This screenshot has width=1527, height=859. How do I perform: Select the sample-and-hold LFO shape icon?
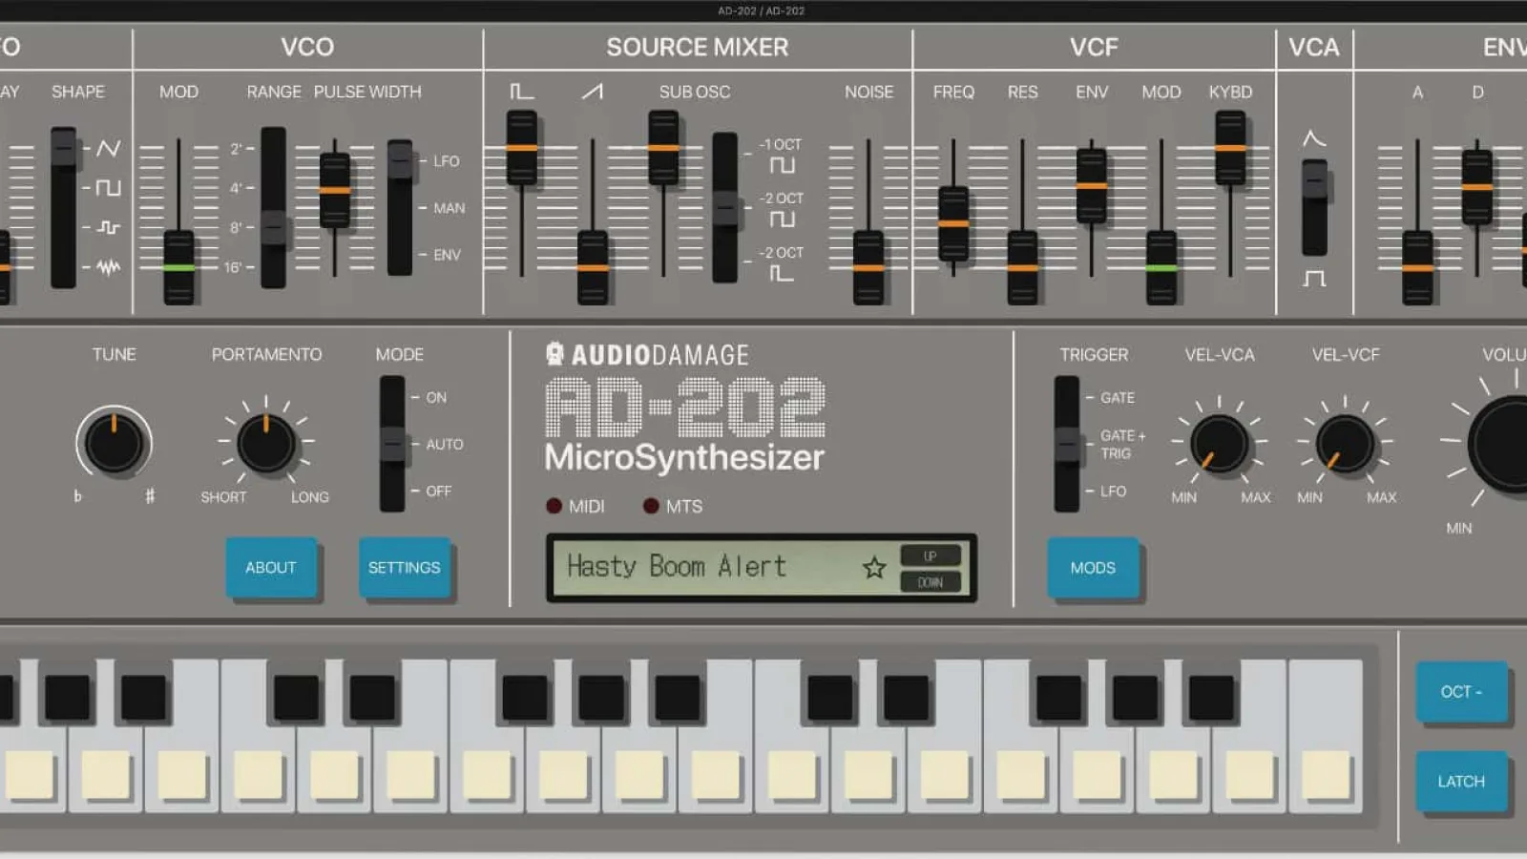point(108,227)
